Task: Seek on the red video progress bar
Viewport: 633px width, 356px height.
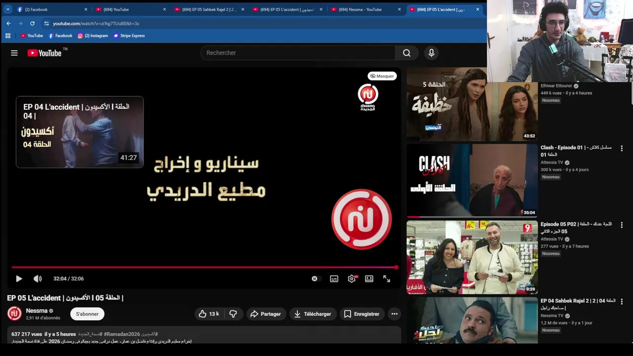Action: click(x=204, y=267)
